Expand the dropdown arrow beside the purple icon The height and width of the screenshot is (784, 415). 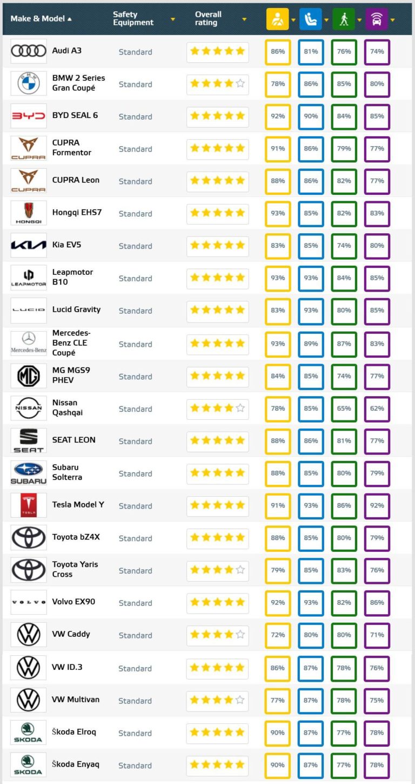click(x=392, y=20)
